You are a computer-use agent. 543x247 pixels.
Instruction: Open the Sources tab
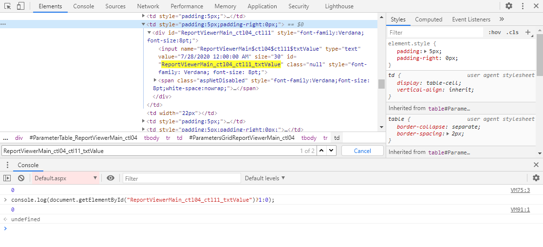pos(115,6)
